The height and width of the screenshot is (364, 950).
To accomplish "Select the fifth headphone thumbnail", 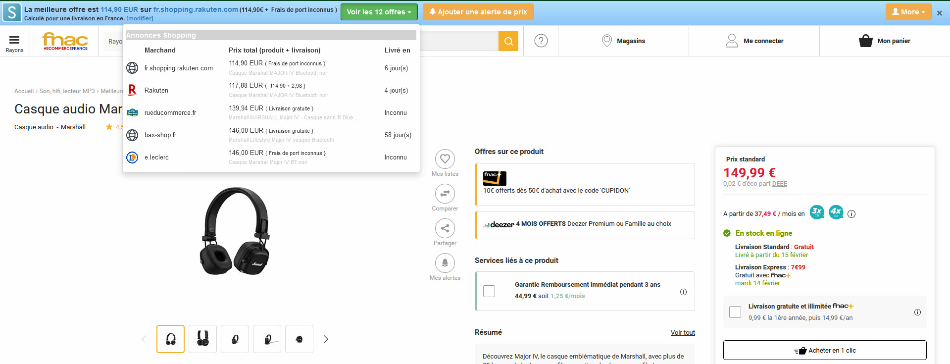I will (300, 339).
